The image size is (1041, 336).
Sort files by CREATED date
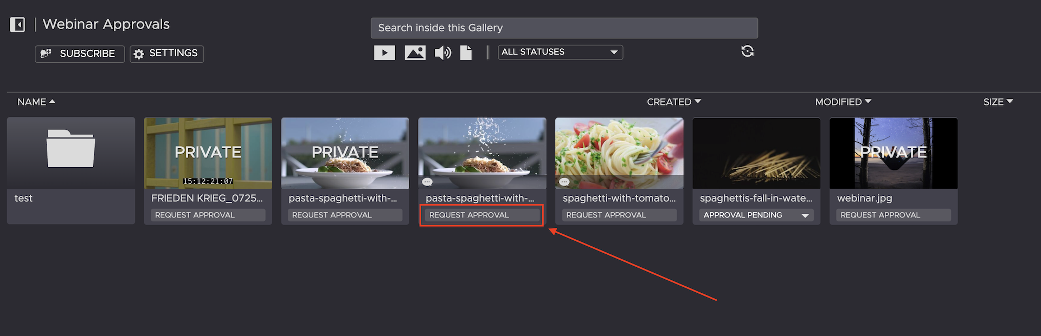(673, 102)
